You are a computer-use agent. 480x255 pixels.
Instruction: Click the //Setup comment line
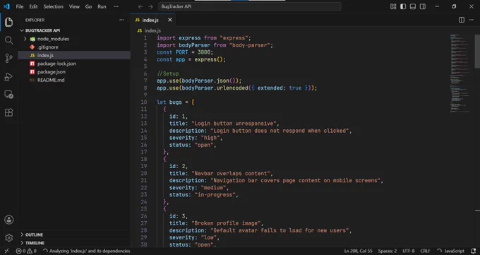point(168,73)
